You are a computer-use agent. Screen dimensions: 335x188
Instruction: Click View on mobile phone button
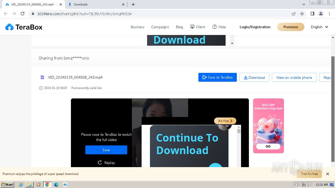click(294, 77)
